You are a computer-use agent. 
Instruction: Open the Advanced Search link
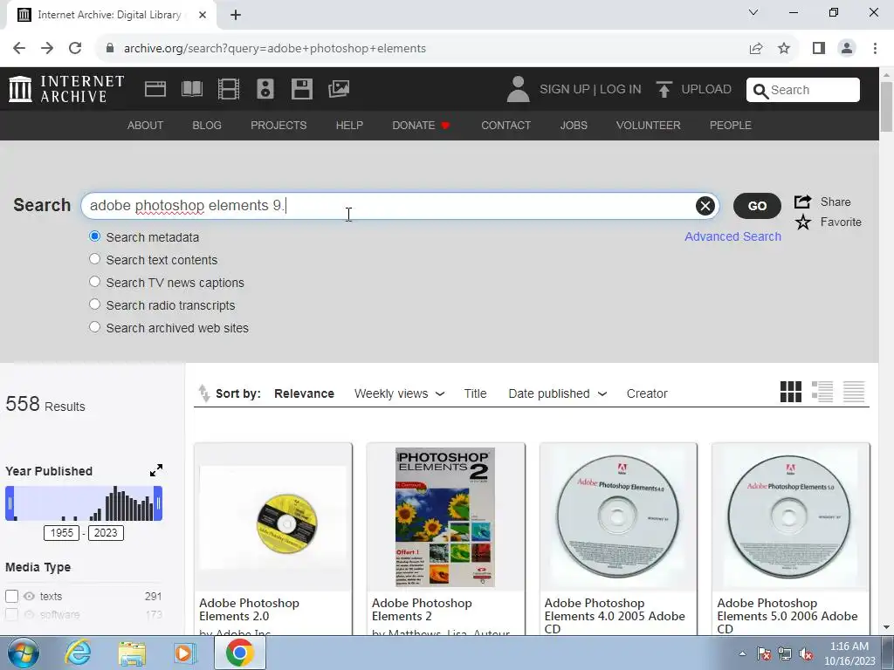click(733, 236)
